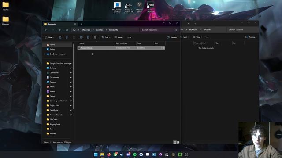Screen dimensions: 282x158
Task: Navigate to Clothes in the address bar
Action: [100, 30]
